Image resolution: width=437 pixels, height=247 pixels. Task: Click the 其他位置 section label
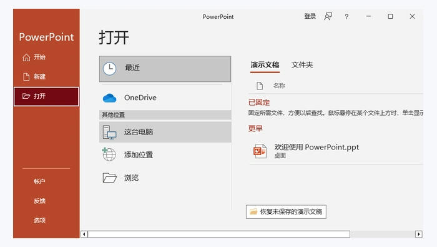tap(114, 114)
